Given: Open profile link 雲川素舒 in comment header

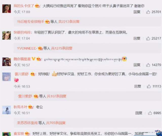Looking at the screenshot, I should (22, 74).
